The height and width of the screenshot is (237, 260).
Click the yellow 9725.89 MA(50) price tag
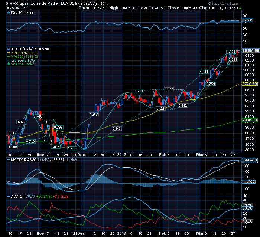[250, 84]
